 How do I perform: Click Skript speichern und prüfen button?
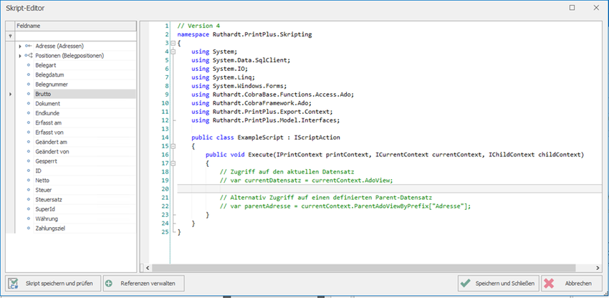[x=53, y=284]
